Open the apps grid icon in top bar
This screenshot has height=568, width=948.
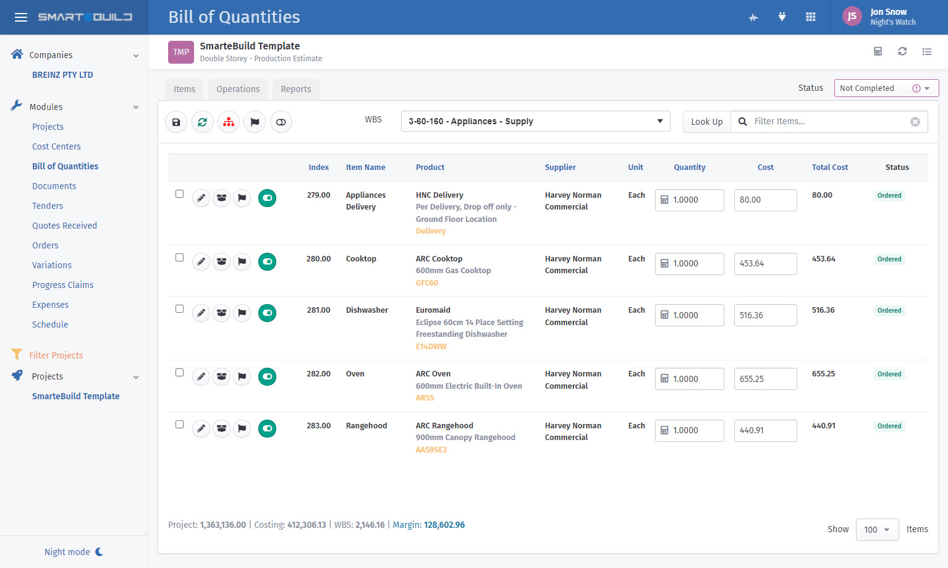point(810,17)
